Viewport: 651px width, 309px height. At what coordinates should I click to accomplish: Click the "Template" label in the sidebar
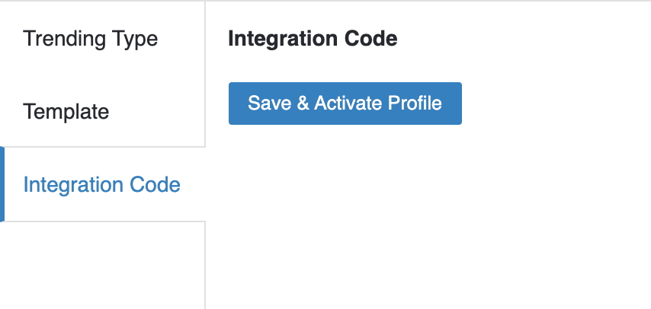point(66,112)
